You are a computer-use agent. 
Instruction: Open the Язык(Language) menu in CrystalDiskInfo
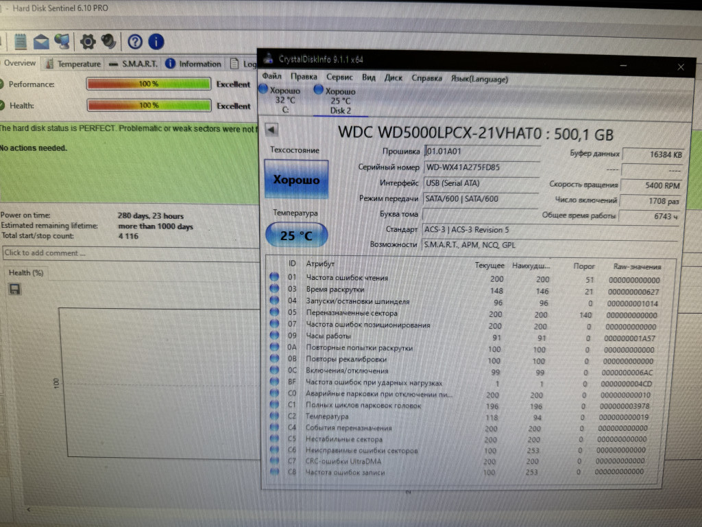click(x=479, y=80)
